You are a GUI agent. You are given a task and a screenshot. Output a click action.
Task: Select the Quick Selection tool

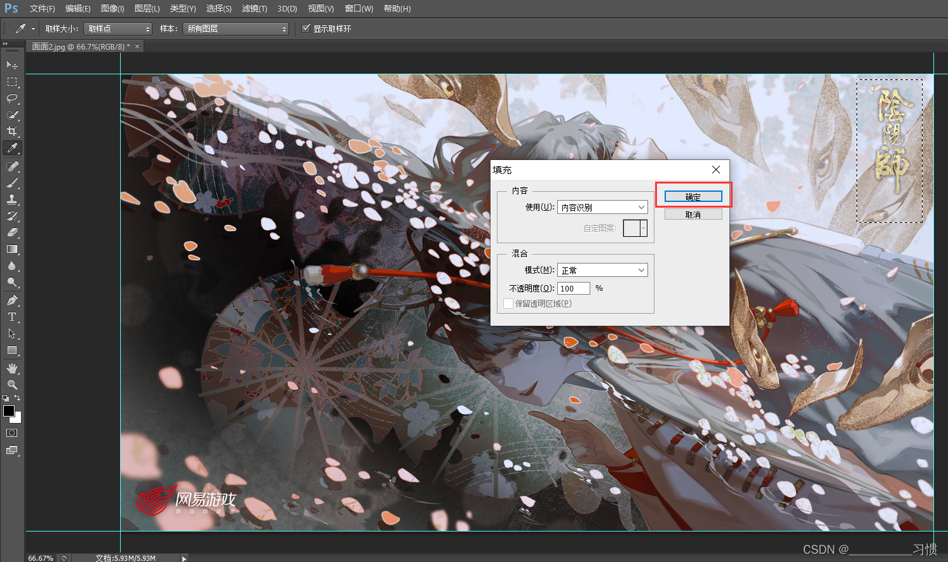12,115
